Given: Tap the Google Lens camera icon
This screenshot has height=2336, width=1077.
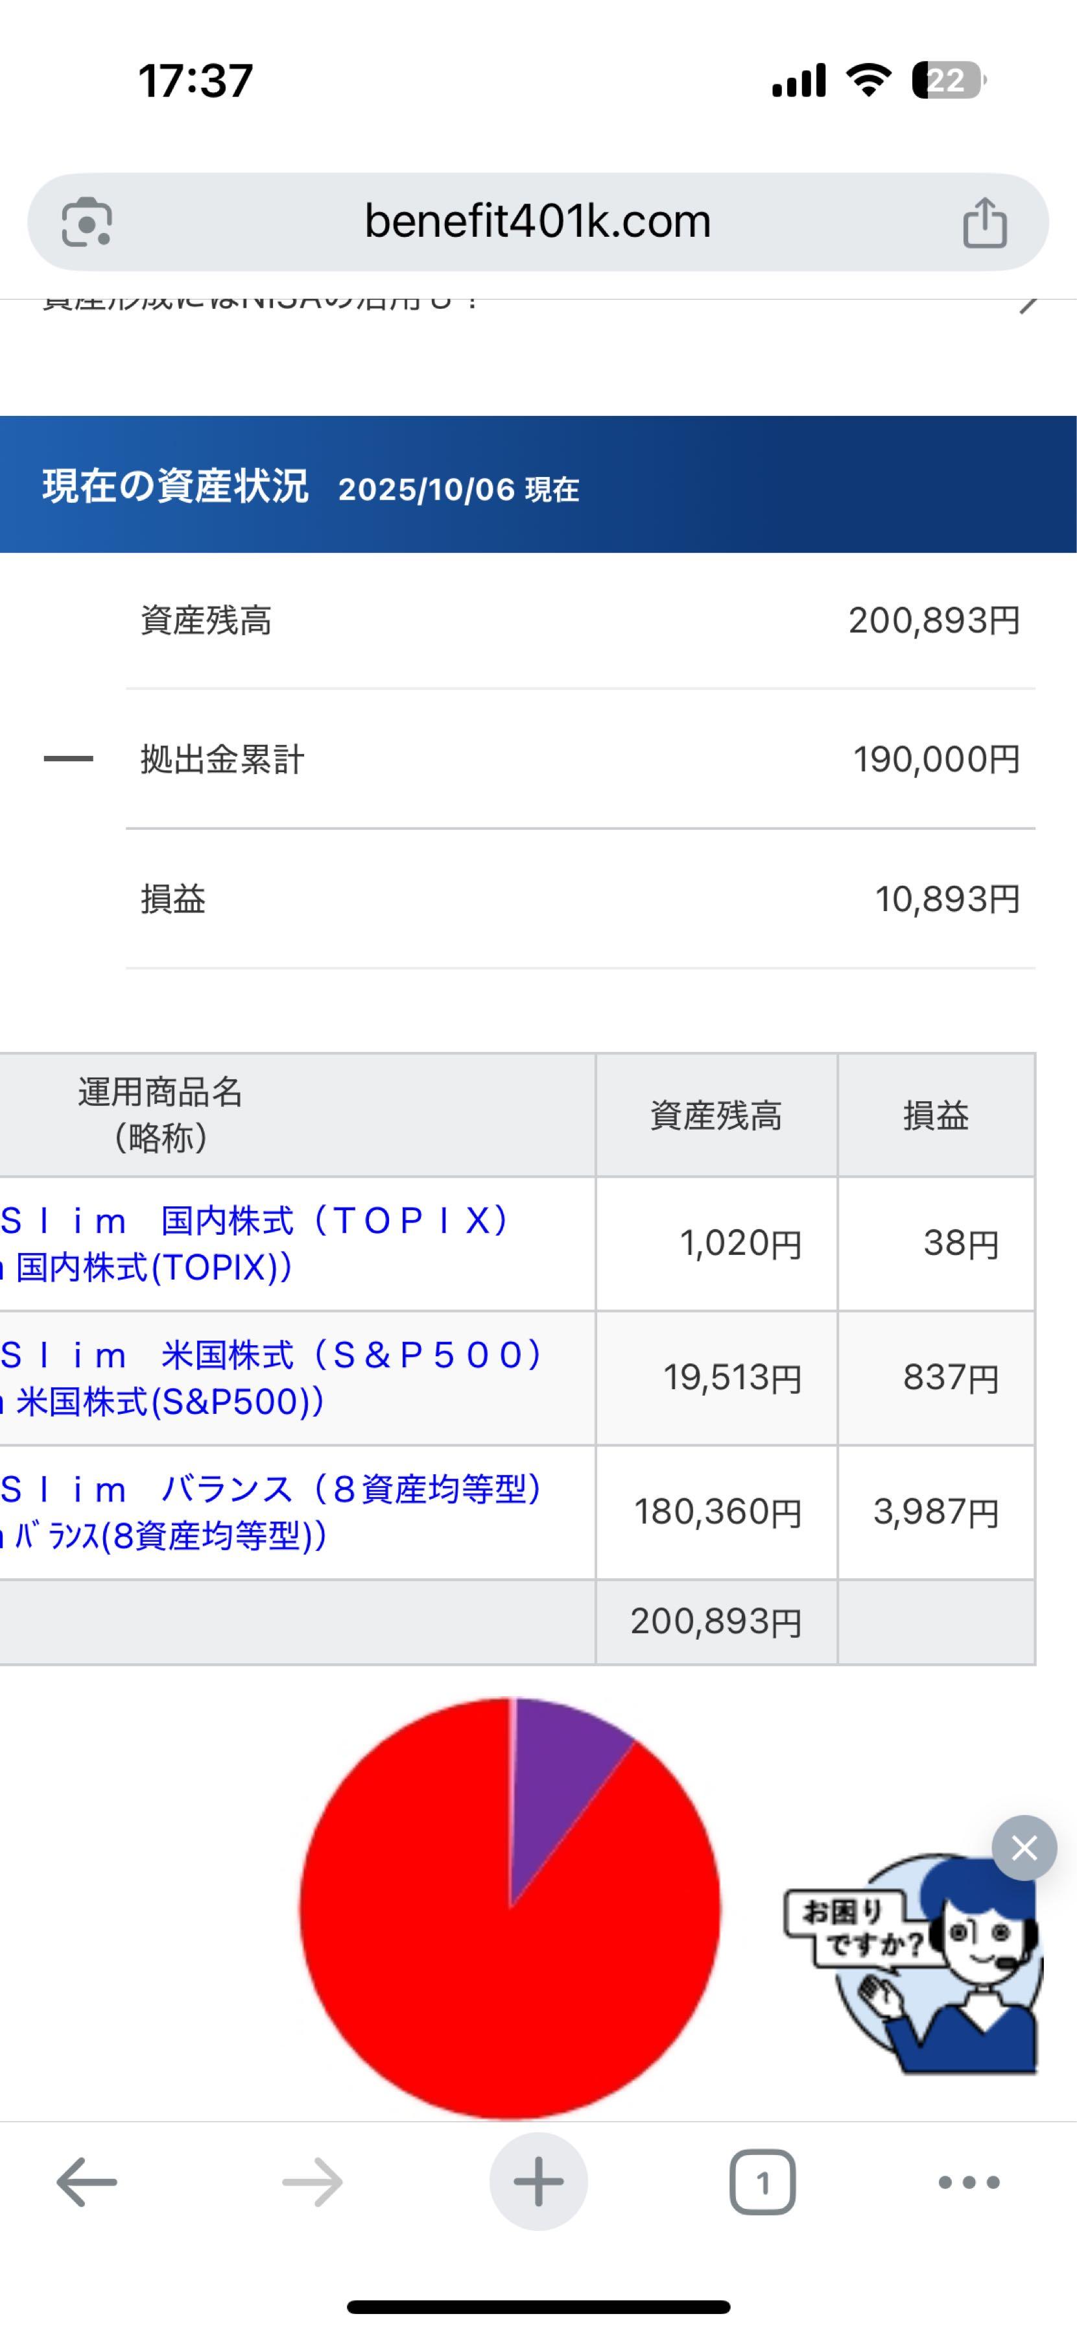Looking at the screenshot, I should (86, 222).
